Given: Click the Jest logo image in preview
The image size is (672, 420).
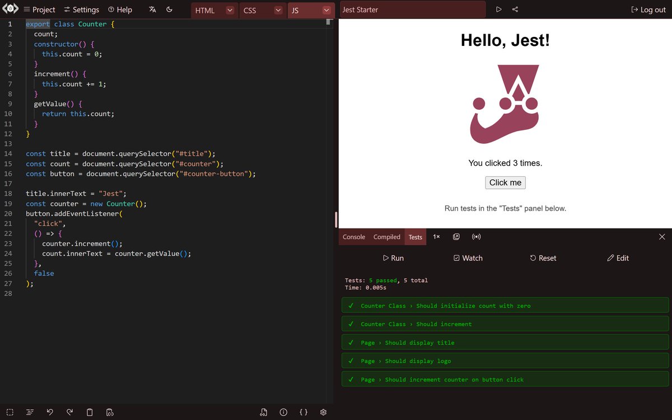Looking at the screenshot, I should pyautogui.click(x=505, y=104).
